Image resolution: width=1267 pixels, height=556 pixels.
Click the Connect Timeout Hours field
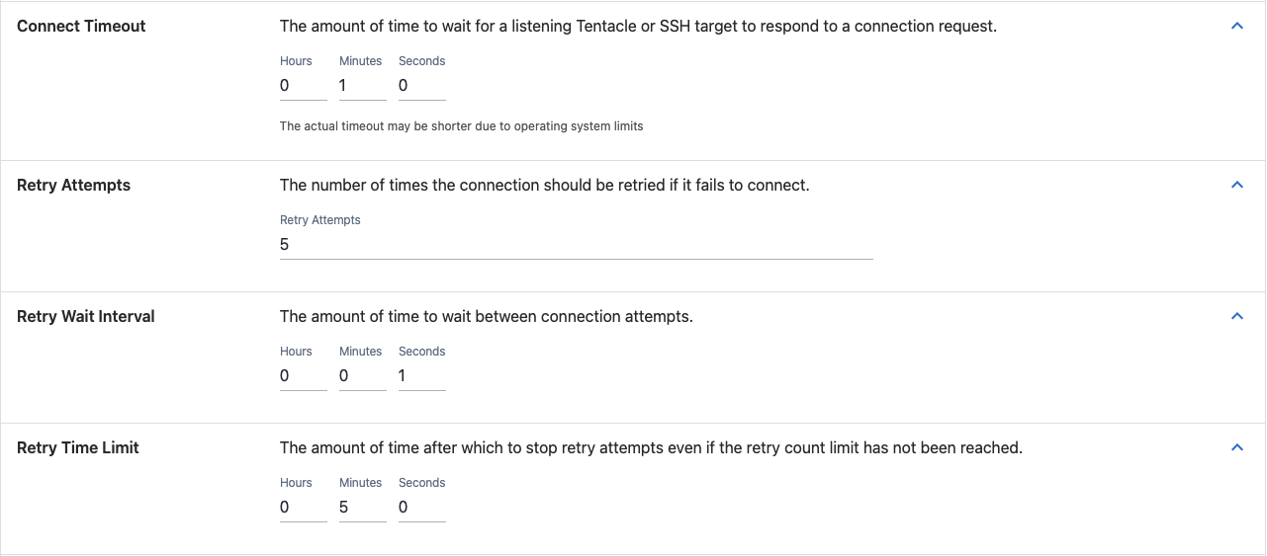(x=304, y=86)
